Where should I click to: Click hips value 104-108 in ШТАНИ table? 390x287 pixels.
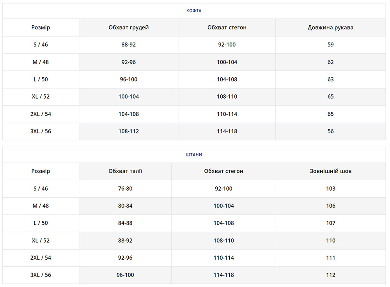223,223
